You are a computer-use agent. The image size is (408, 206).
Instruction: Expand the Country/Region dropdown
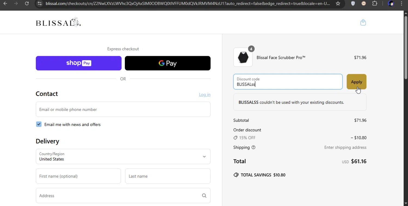tap(123, 156)
